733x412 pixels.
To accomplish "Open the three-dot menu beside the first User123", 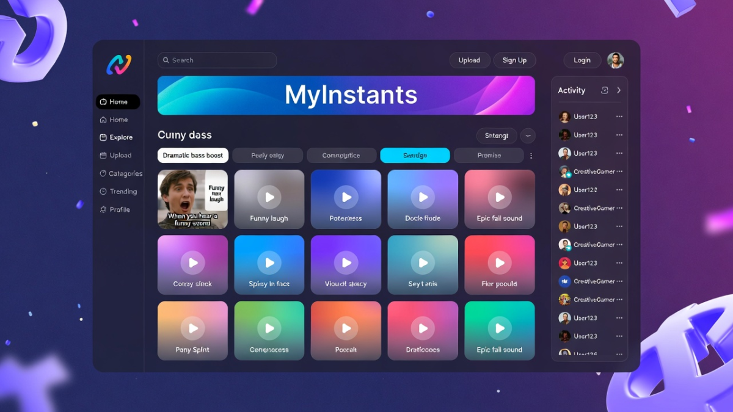I will 619,116.
